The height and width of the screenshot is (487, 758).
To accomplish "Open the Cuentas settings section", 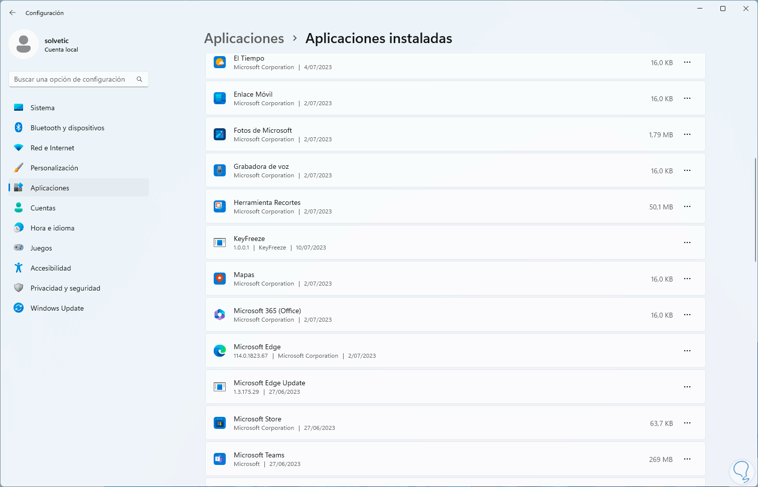I will pos(79,208).
